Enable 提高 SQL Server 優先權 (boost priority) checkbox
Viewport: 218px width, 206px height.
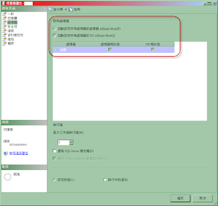coord(55,151)
